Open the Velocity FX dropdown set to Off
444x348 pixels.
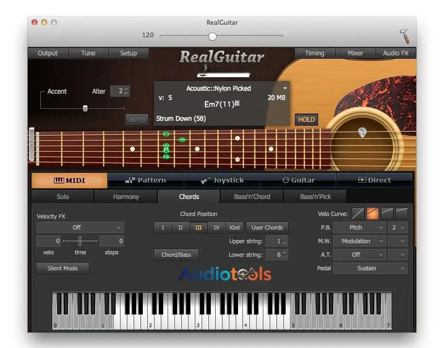79,227
